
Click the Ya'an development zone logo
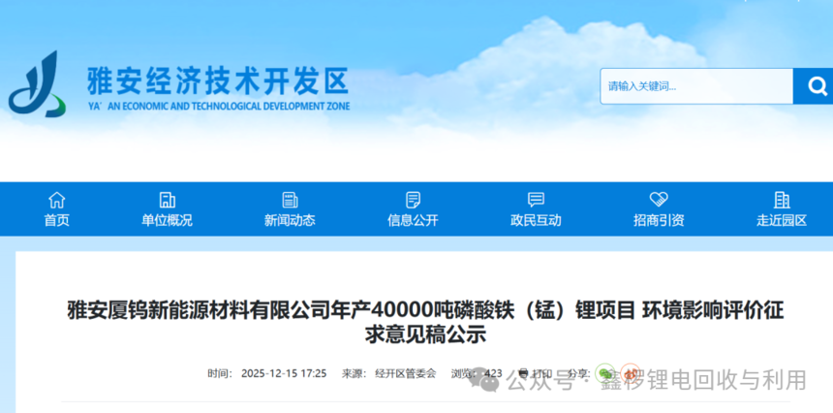[x=37, y=84]
